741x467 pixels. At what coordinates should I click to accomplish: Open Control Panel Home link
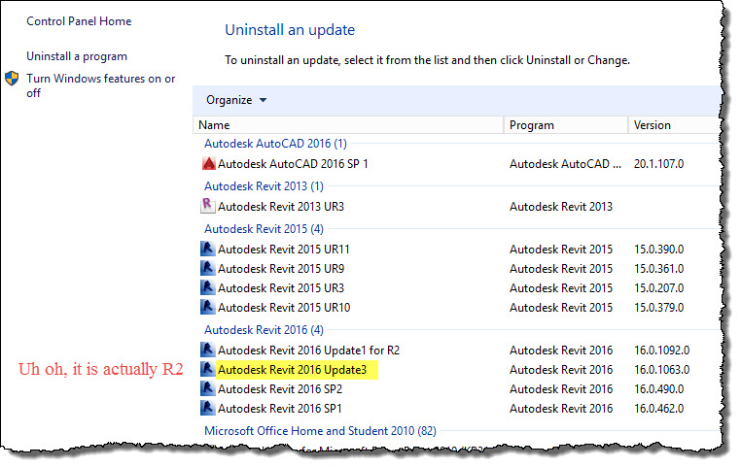pos(79,21)
